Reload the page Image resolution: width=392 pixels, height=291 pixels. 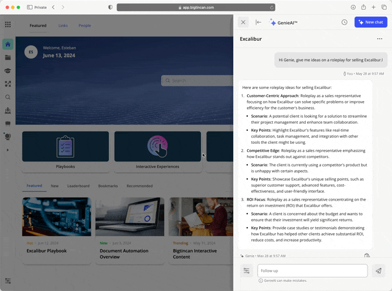click(271, 7)
